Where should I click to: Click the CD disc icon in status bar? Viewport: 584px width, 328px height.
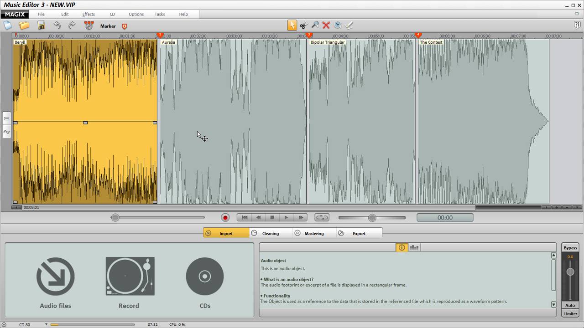tap(4, 325)
